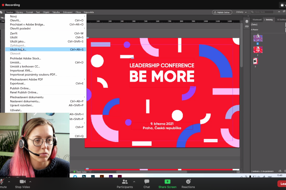
Task: Open the Úpravy menu
Action: tap(20, 12)
